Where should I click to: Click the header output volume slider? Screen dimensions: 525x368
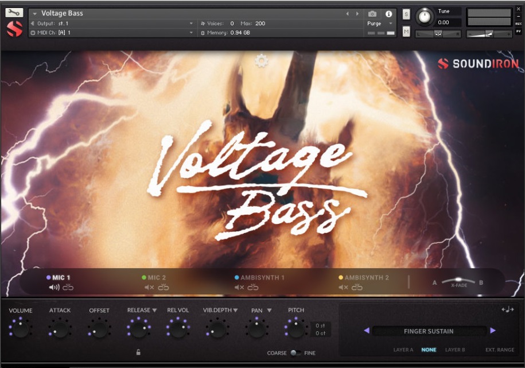coord(489,34)
